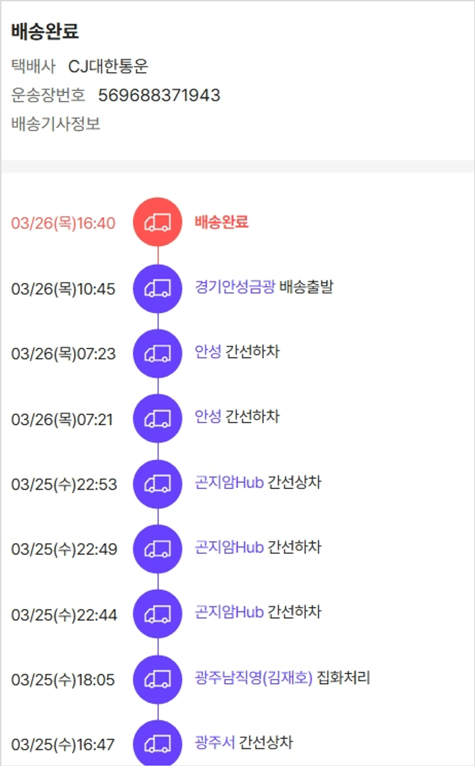Open the 광주남직영(김재호) link
The height and width of the screenshot is (766, 475).
coord(253,679)
